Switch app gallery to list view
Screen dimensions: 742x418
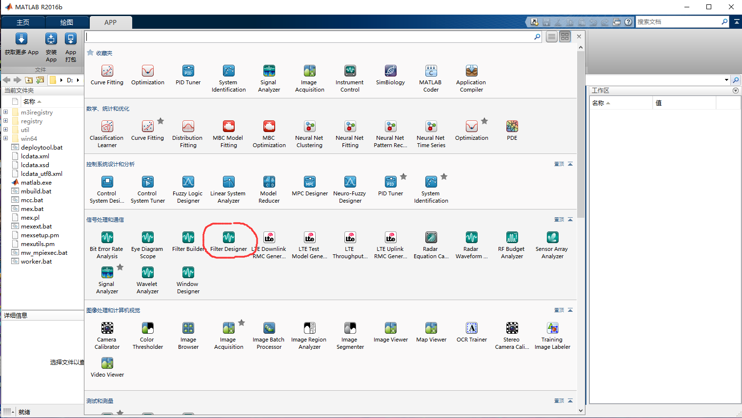point(552,37)
